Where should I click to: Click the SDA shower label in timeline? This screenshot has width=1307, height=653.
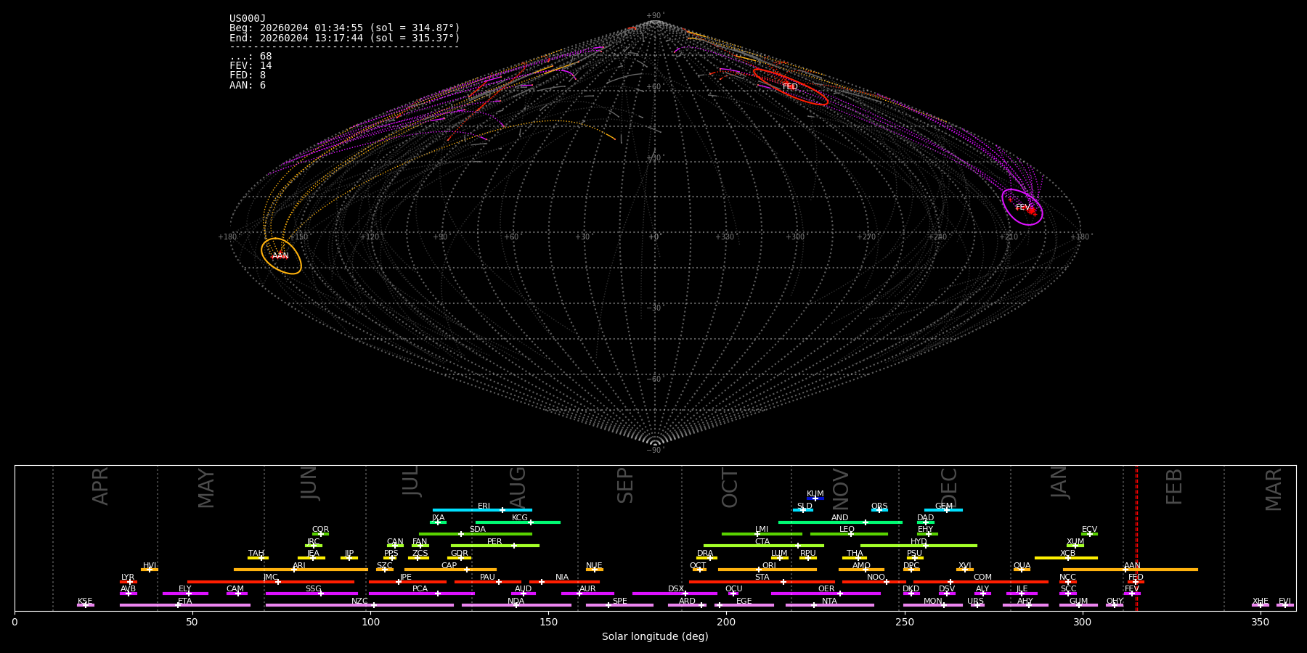[x=478, y=530]
